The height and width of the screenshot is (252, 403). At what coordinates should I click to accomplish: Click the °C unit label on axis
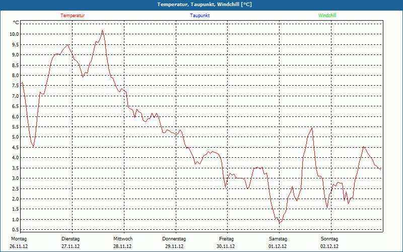(16, 23)
